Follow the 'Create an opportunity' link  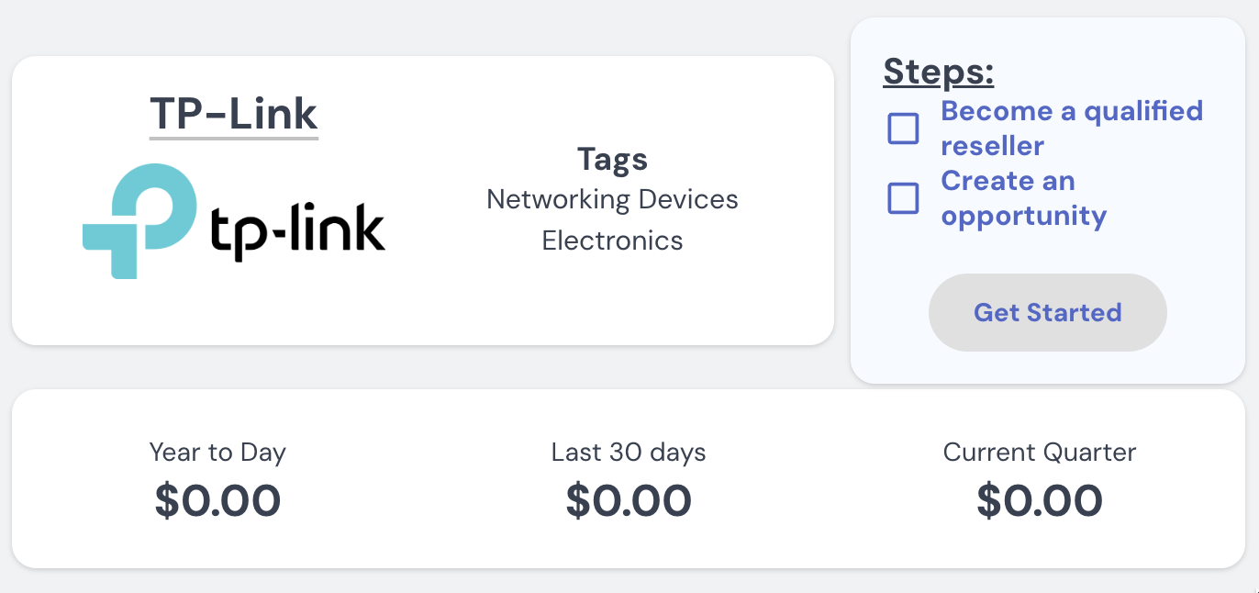coord(1008,181)
